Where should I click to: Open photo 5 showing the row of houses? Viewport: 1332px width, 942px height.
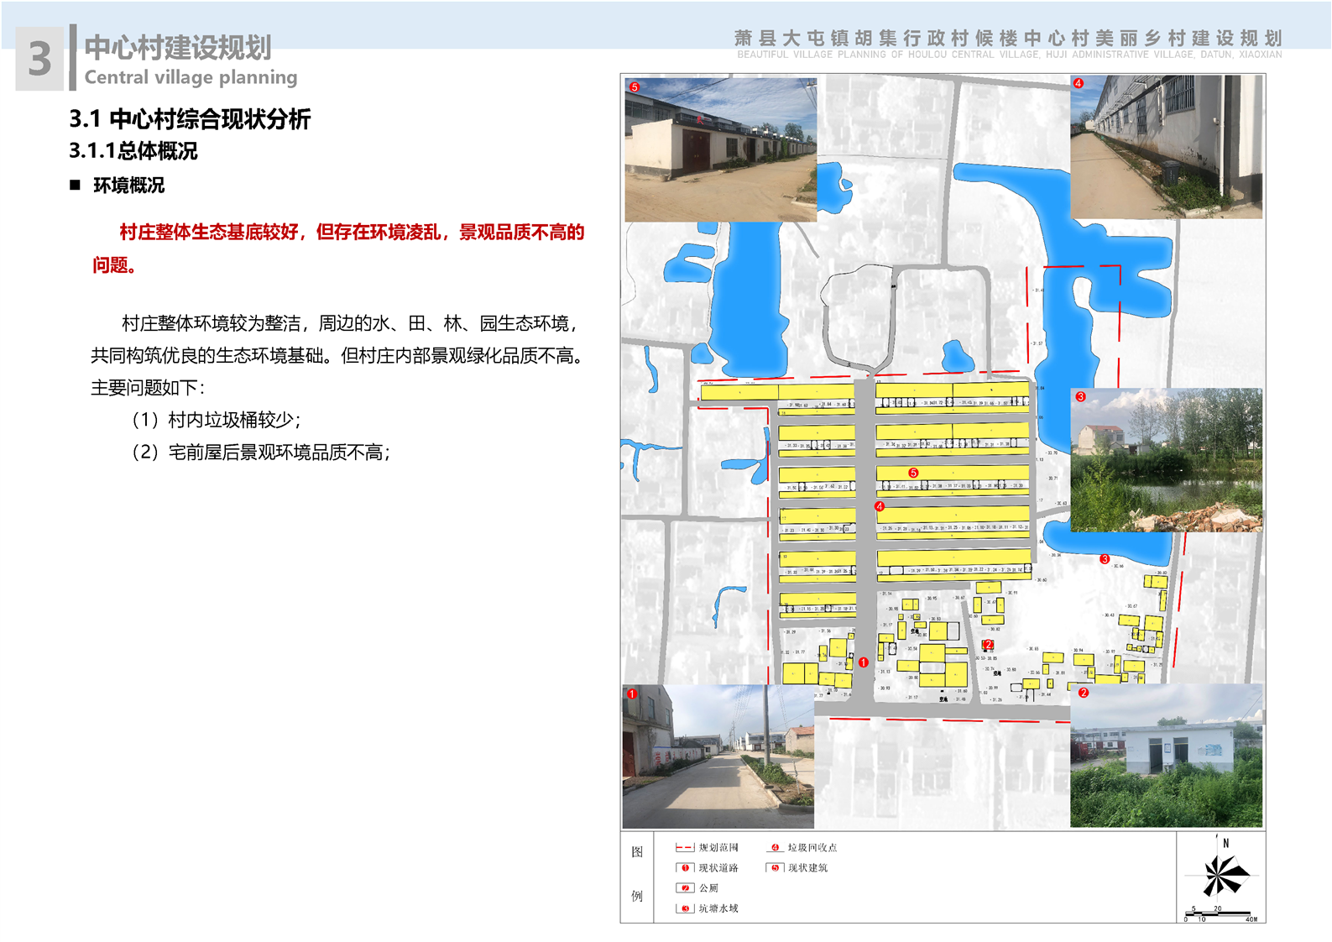[720, 150]
